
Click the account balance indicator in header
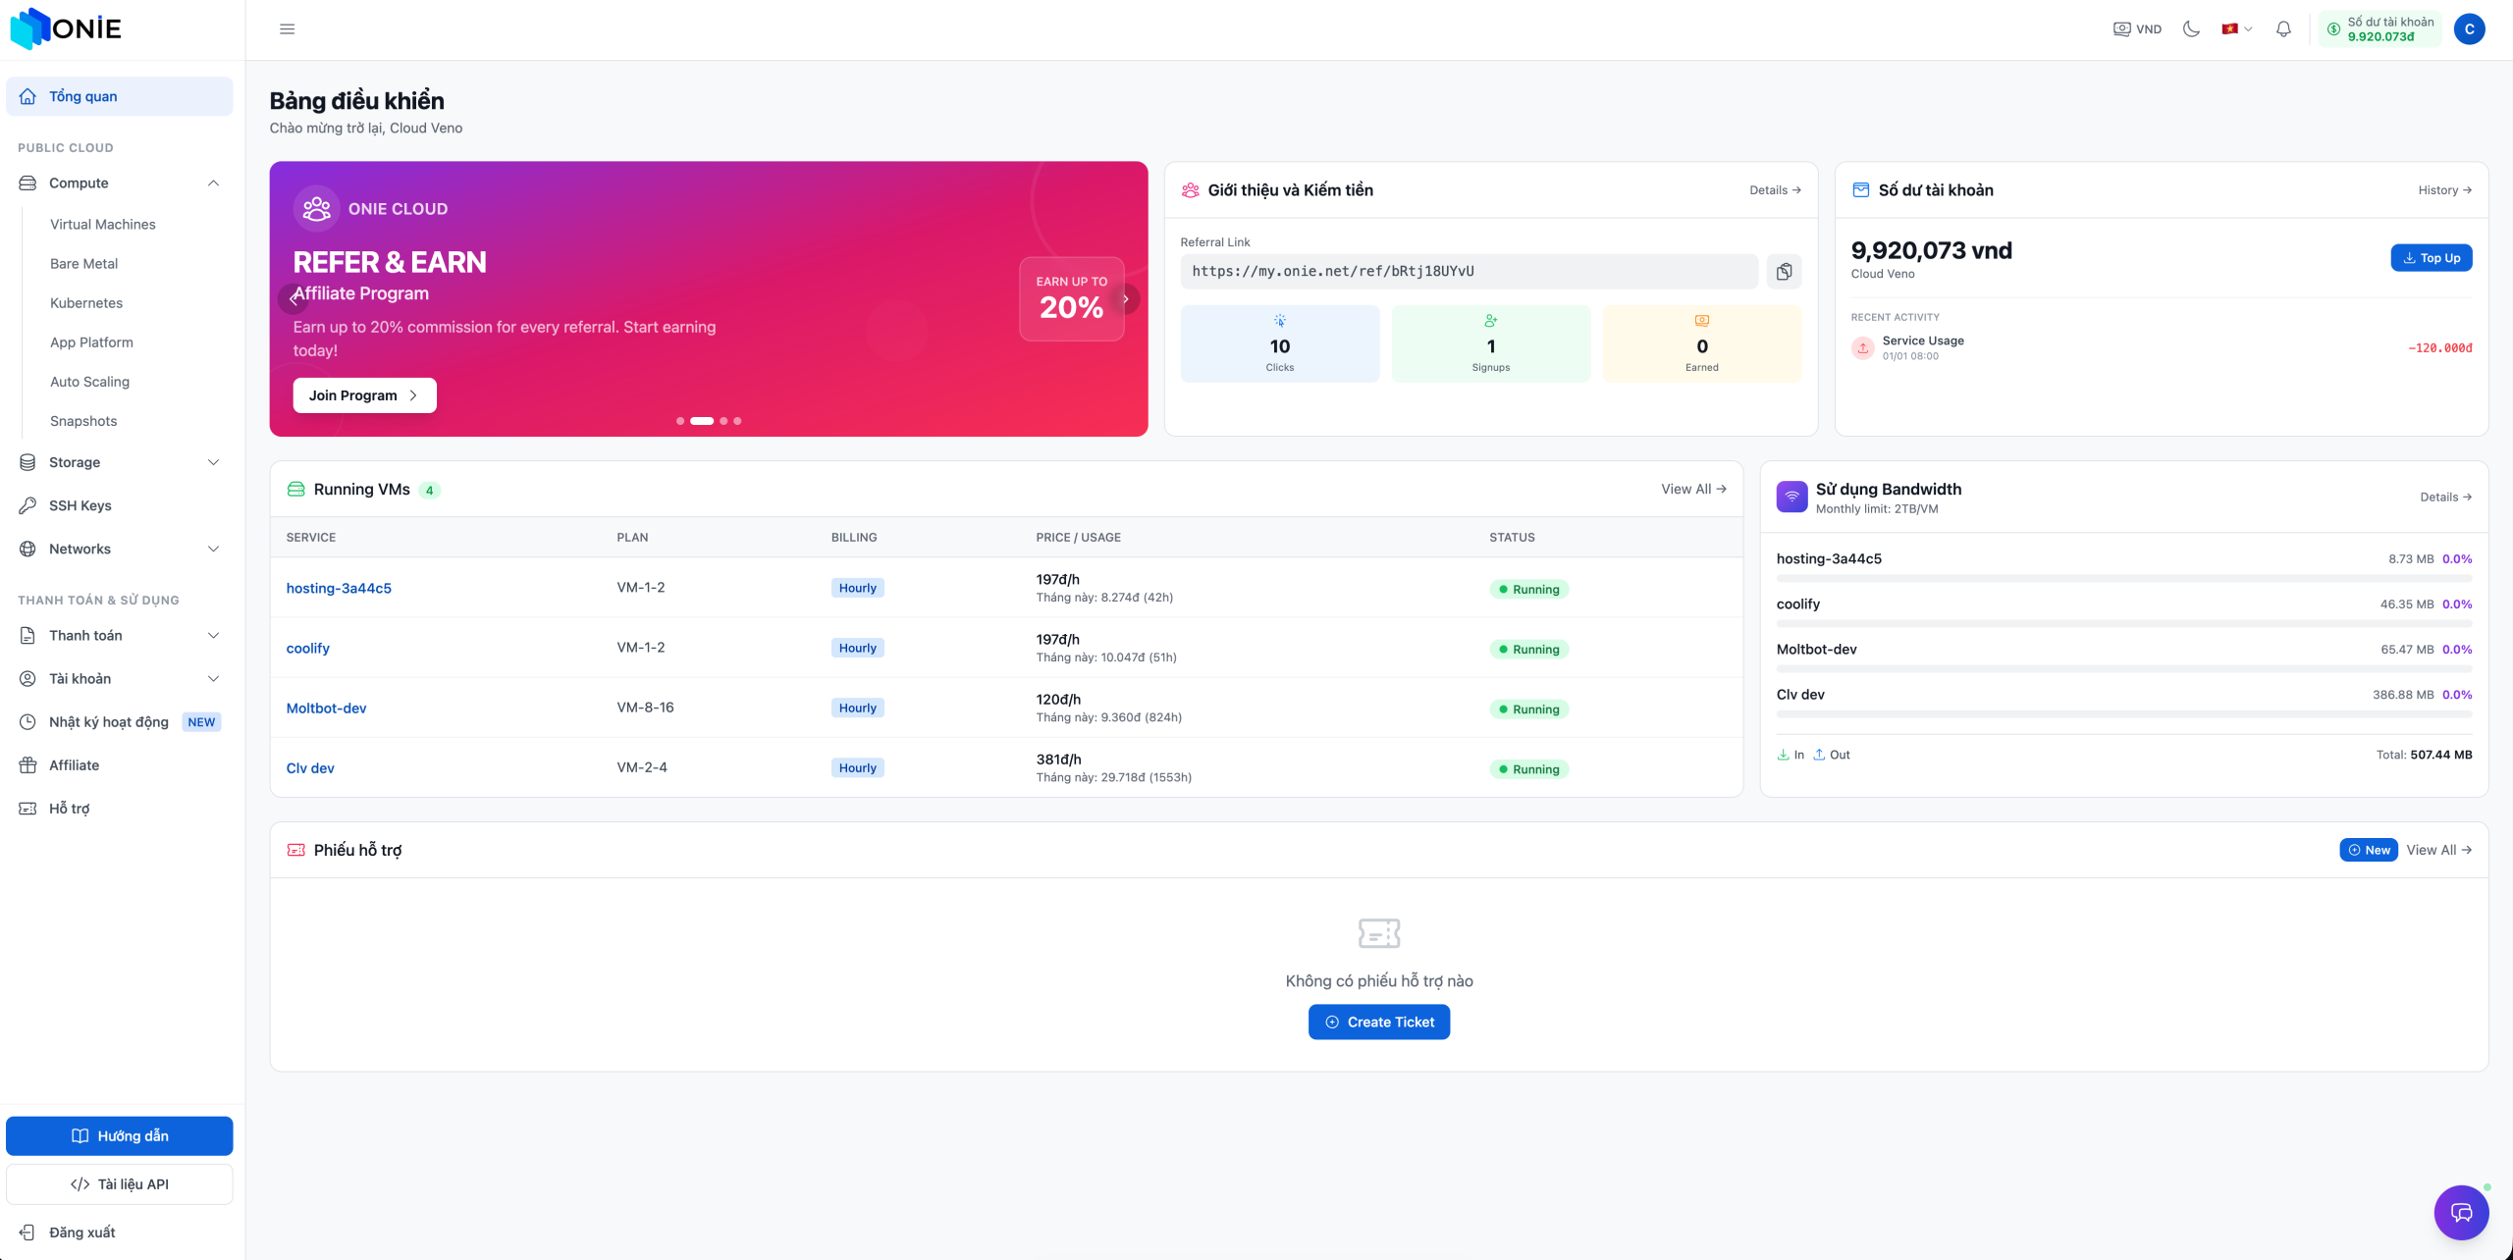(x=2379, y=29)
